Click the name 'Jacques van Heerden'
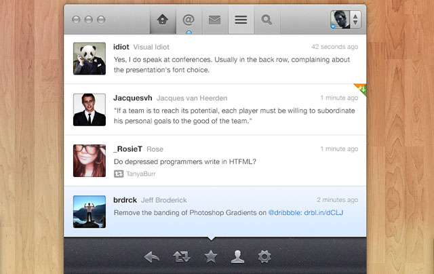 pyautogui.click(x=192, y=98)
